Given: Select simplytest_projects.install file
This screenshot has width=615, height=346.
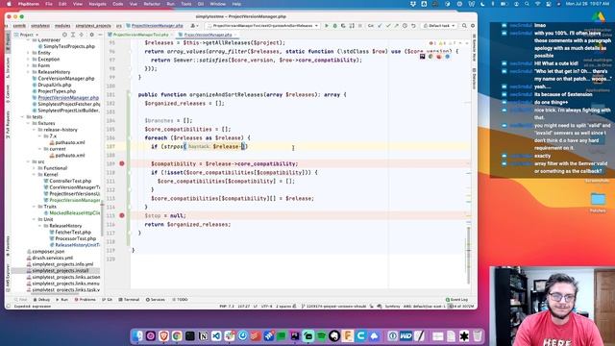Looking at the screenshot, I should pyautogui.click(x=57, y=271).
